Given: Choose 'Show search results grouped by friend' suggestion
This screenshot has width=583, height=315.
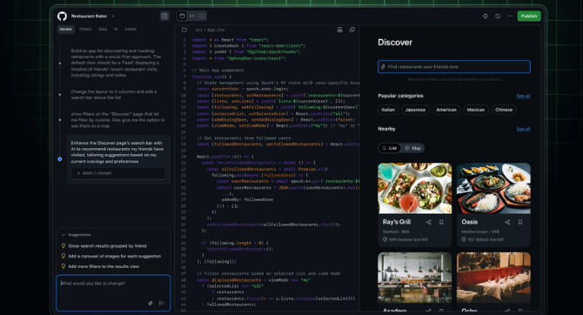Looking at the screenshot, I should pos(107,246).
